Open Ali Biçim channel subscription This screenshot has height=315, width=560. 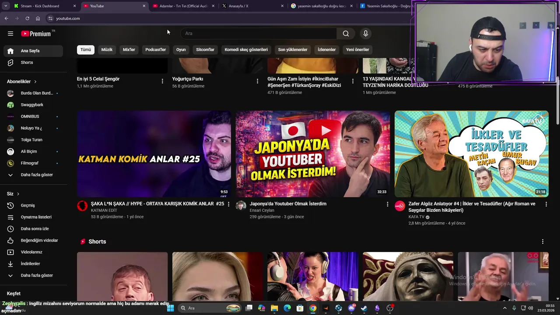[33, 151]
